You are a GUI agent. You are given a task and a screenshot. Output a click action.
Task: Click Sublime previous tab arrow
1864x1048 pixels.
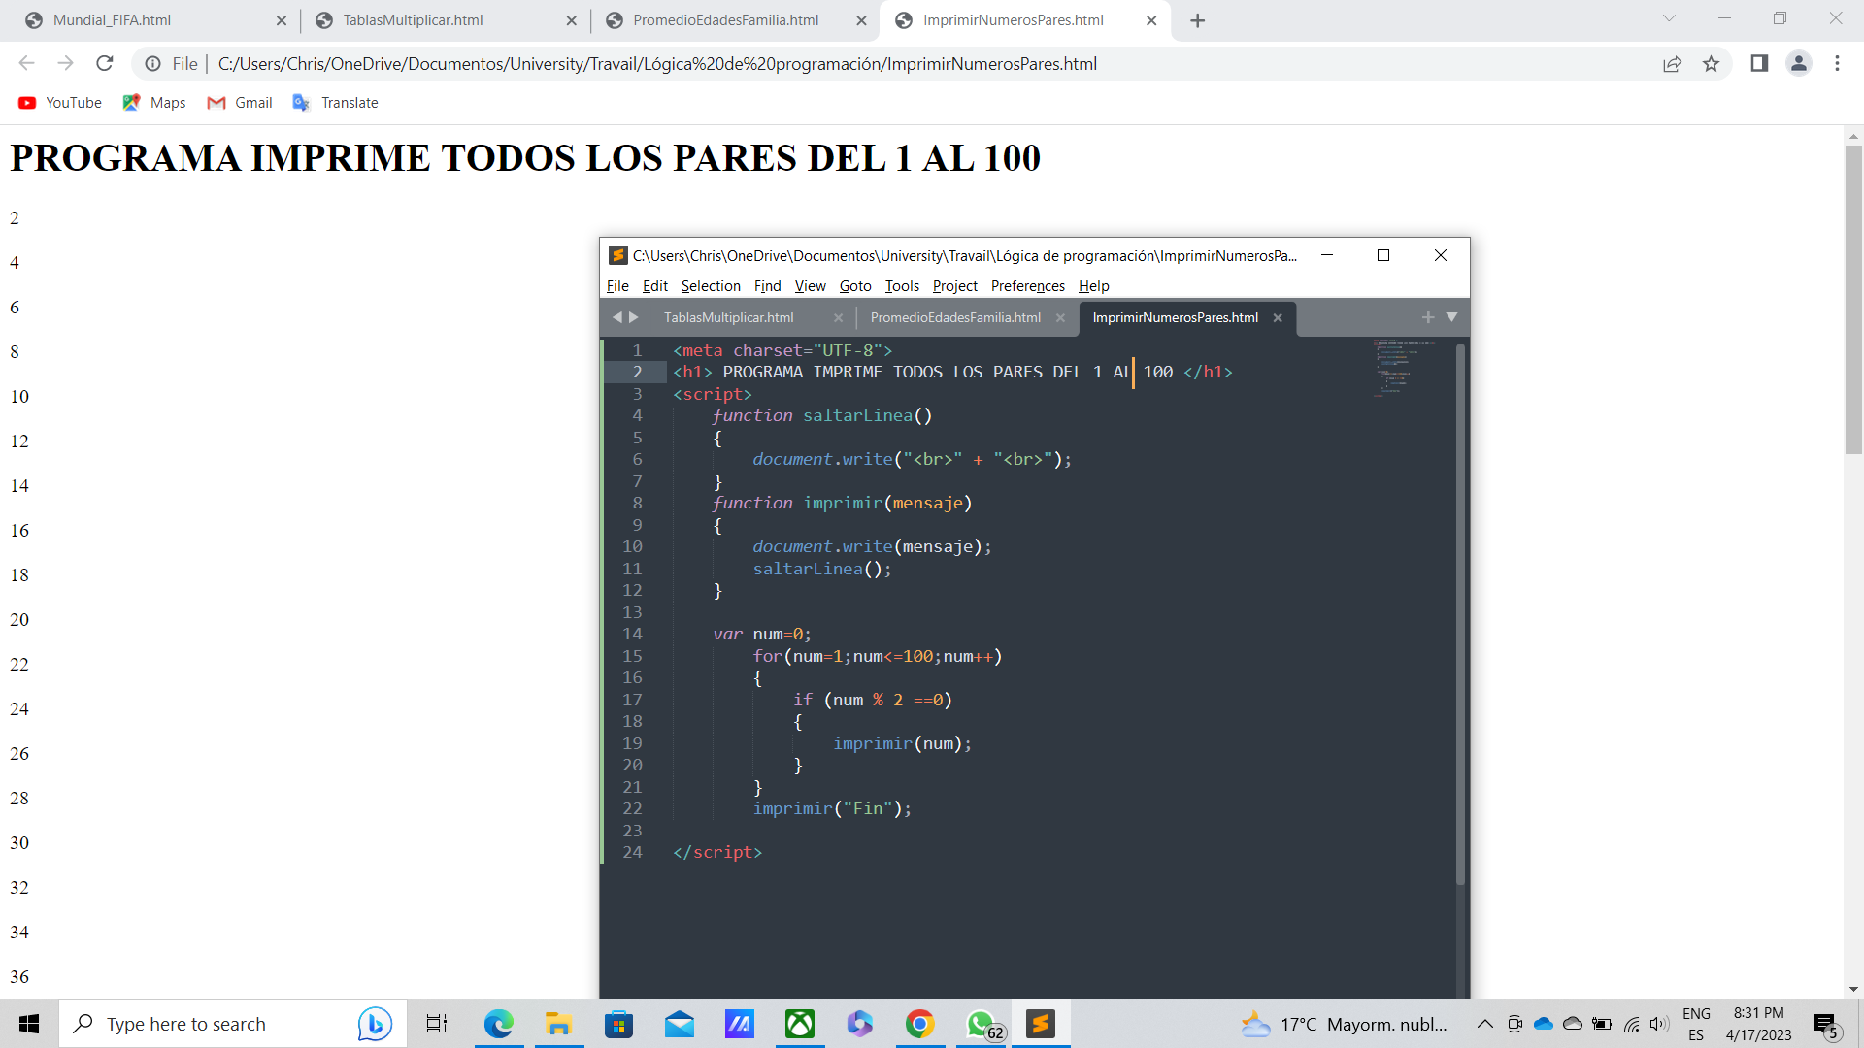[x=616, y=317]
